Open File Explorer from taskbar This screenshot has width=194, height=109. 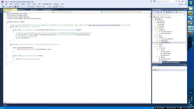pyautogui.click(x=191, y=9)
